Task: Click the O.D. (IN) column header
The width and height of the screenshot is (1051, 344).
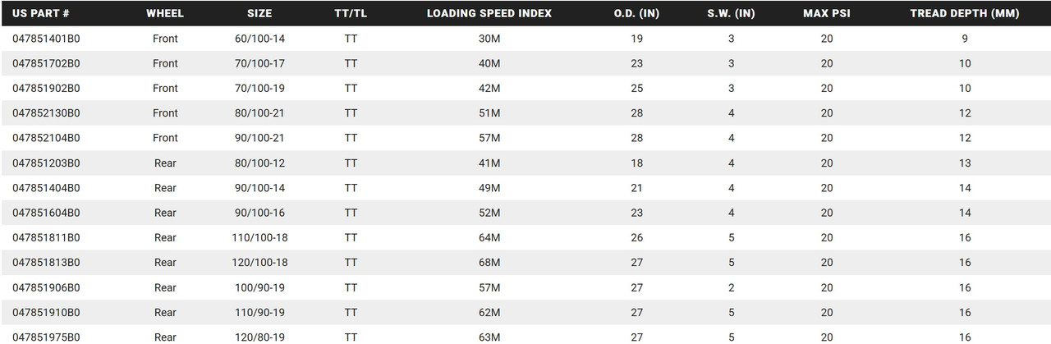Action: pos(636,14)
